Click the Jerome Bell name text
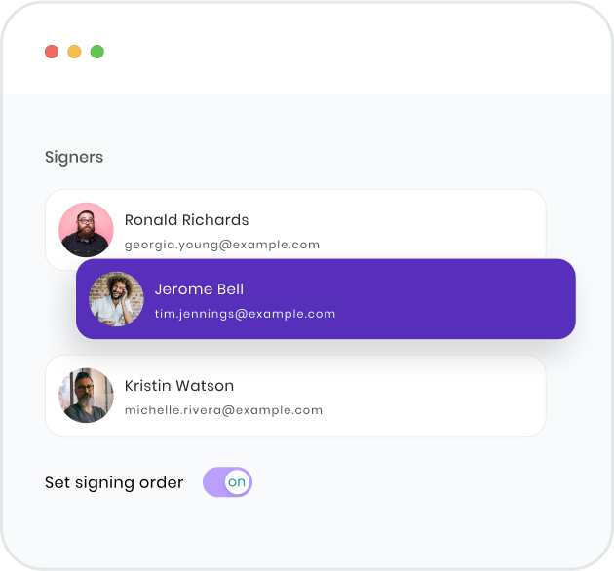The width and height of the screenshot is (614, 571). [200, 289]
